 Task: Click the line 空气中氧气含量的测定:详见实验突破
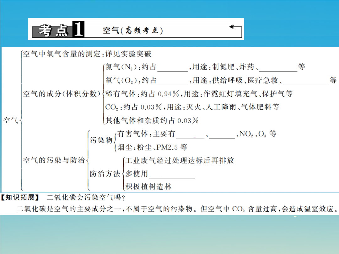click(87, 54)
